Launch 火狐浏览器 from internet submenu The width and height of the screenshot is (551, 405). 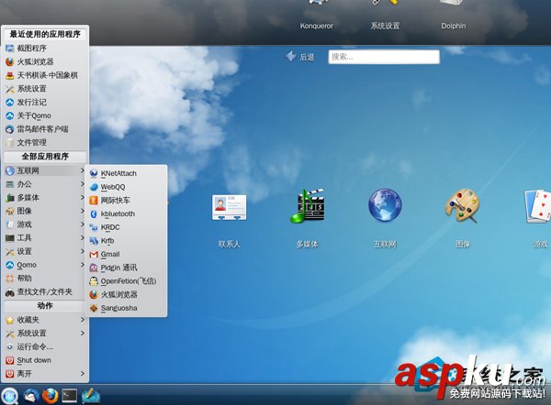point(126,294)
